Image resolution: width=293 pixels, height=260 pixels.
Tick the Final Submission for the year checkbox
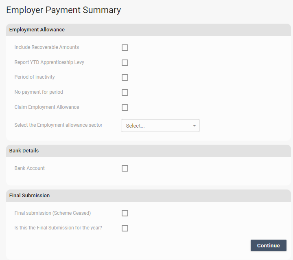tap(125, 228)
